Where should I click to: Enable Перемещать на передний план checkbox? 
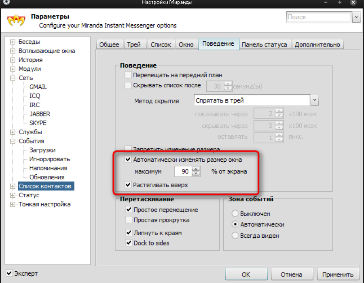click(x=128, y=75)
